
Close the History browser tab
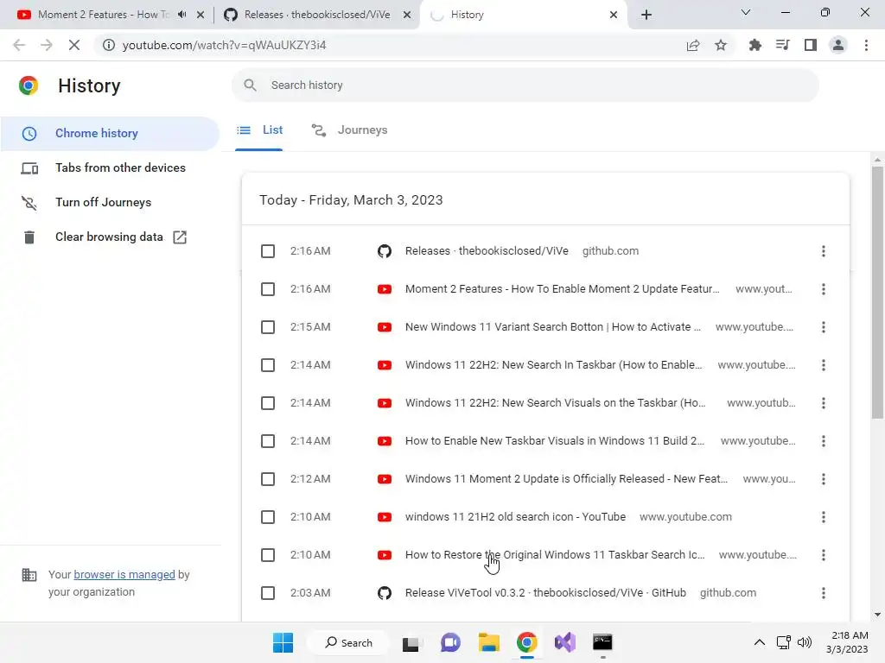point(614,15)
